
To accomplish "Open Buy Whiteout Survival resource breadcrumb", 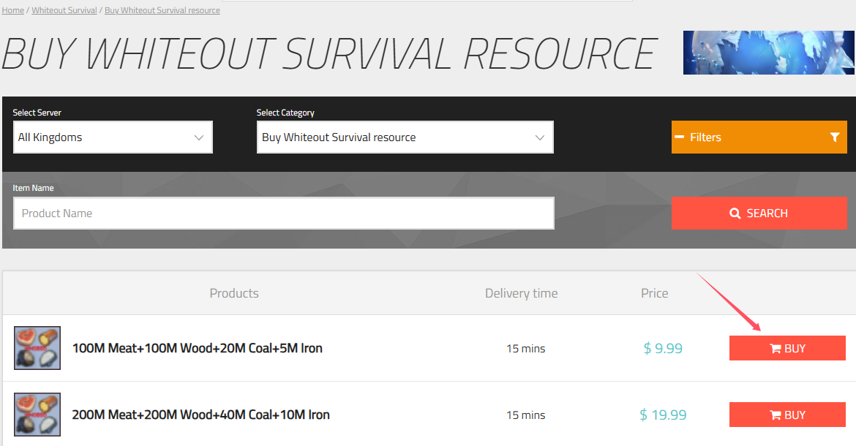I will (x=162, y=10).
